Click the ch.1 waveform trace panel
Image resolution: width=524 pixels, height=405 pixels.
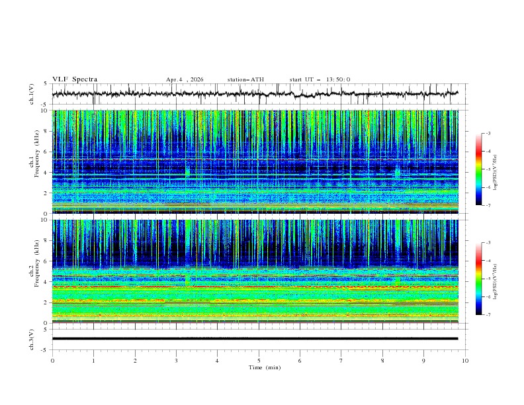coord(260,94)
